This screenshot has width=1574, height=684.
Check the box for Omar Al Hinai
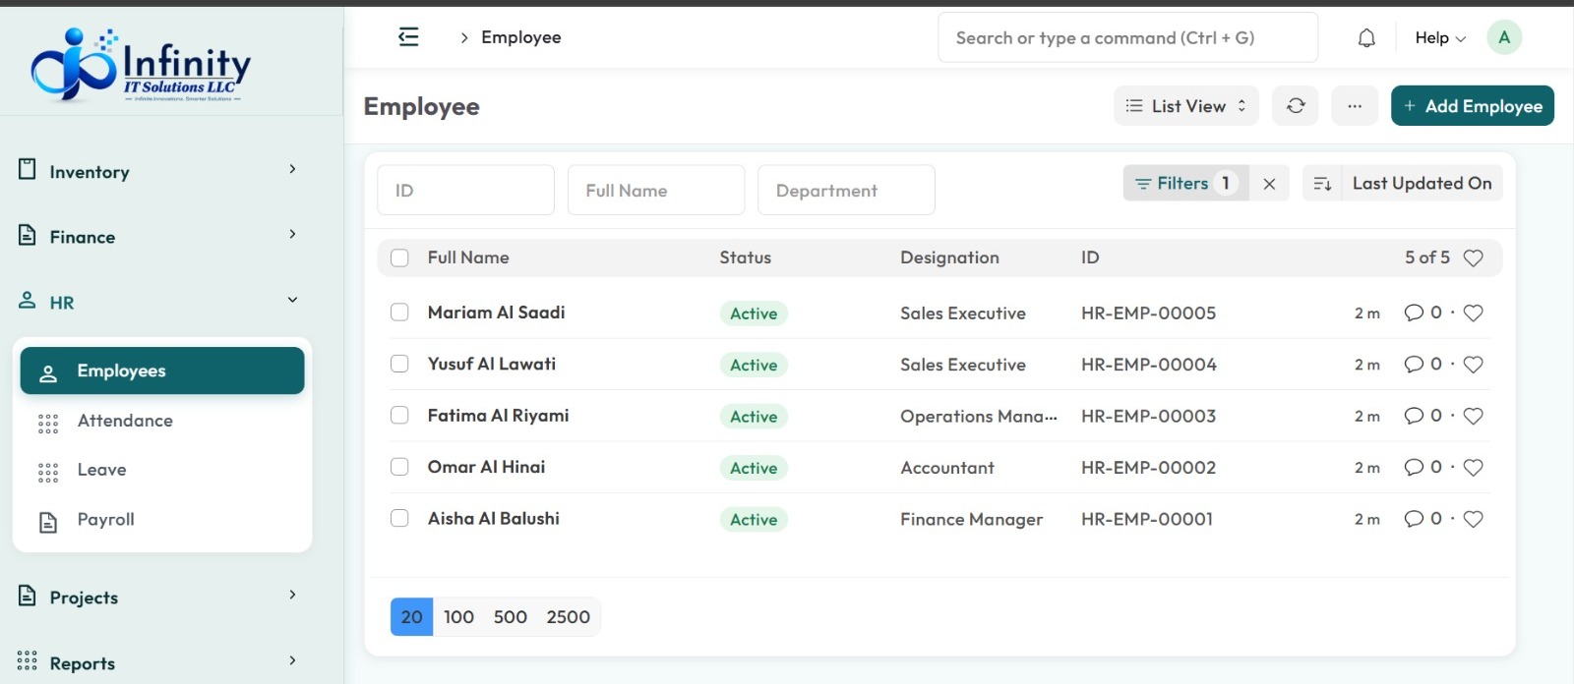coord(399,467)
